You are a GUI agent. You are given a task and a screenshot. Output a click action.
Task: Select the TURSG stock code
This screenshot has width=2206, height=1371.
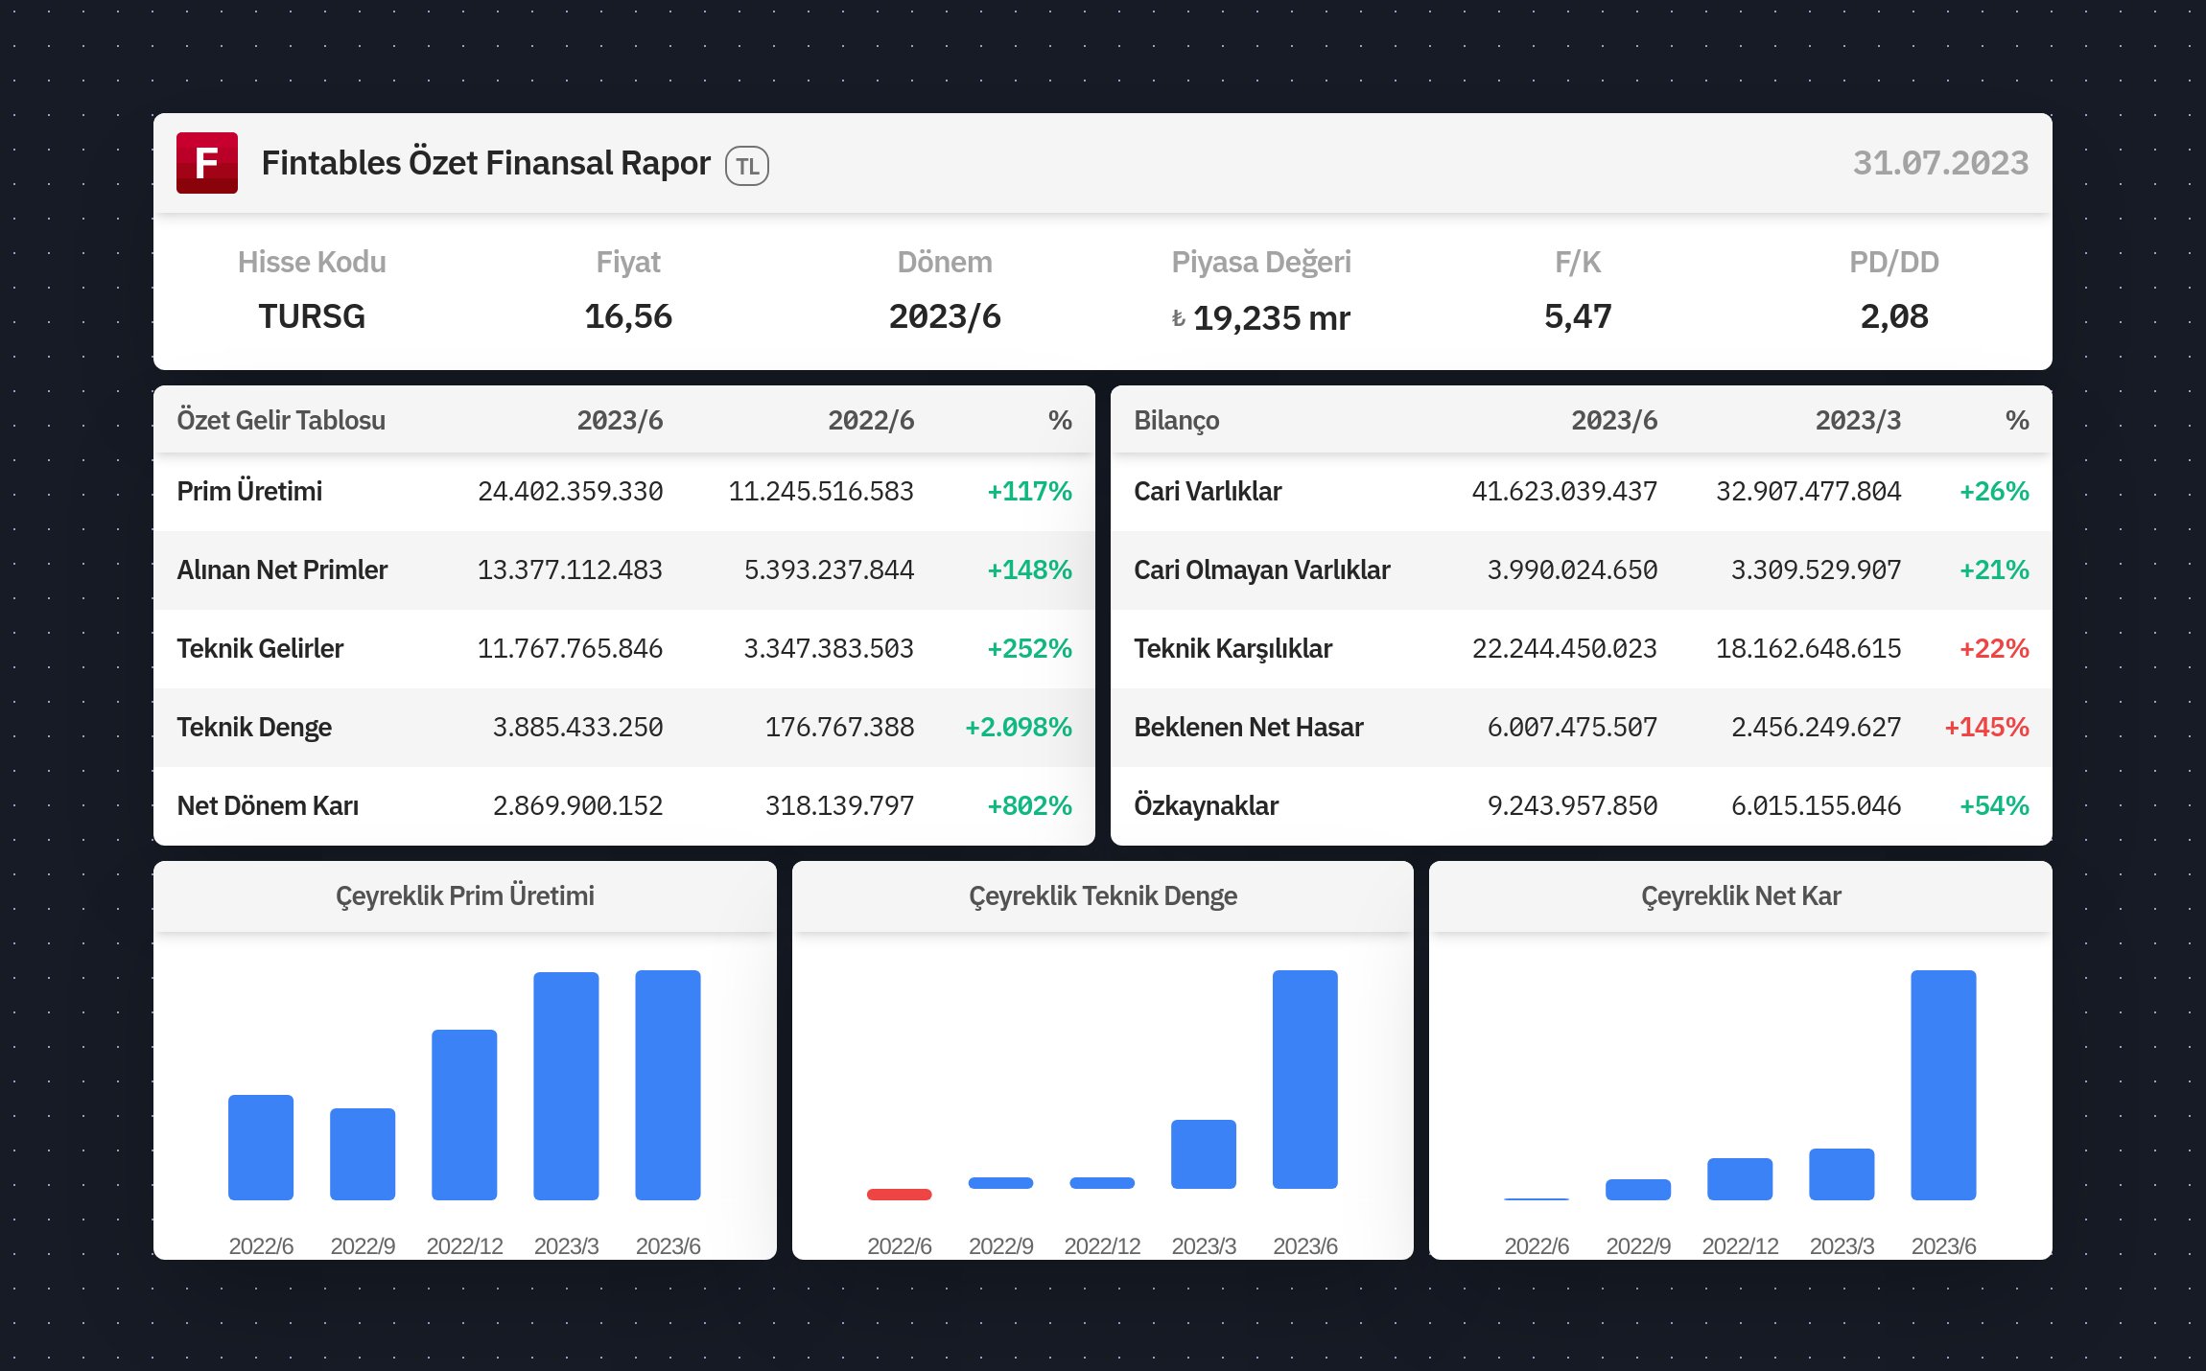click(x=312, y=316)
